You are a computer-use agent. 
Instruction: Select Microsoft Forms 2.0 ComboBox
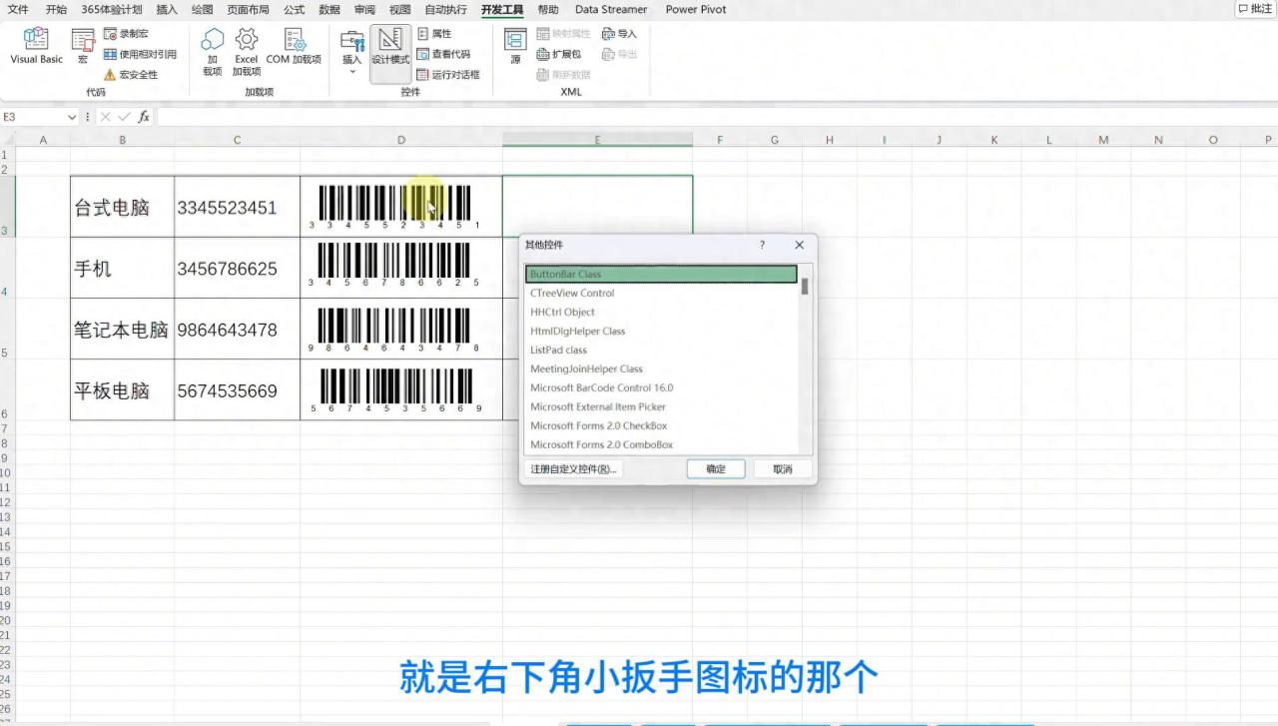661,444
